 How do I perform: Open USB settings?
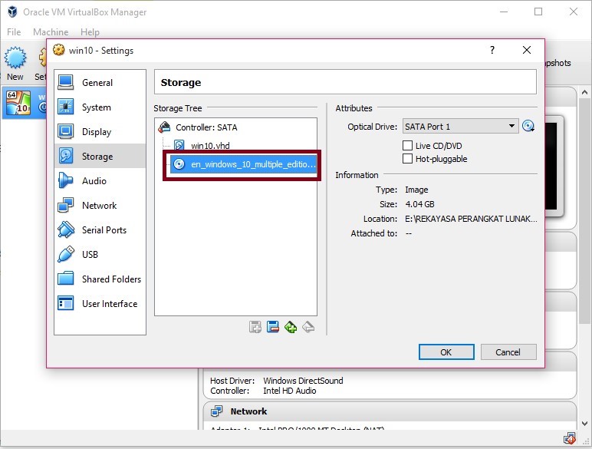100,254
